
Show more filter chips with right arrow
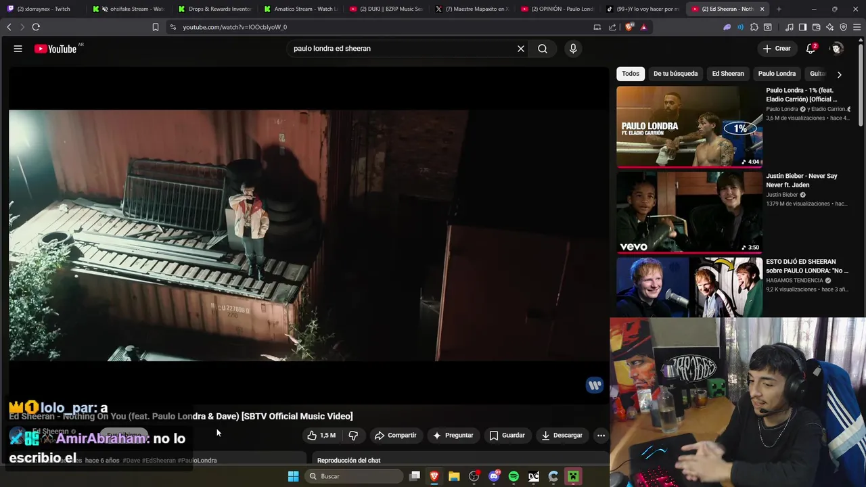click(x=840, y=74)
